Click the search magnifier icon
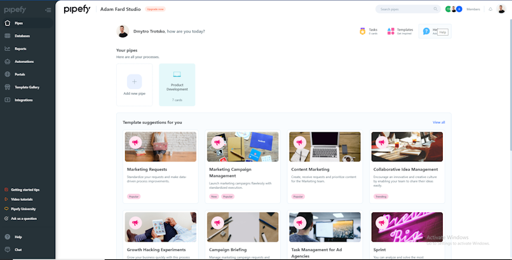Screen dimensions: 512x260 pyautogui.click(x=435, y=9)
